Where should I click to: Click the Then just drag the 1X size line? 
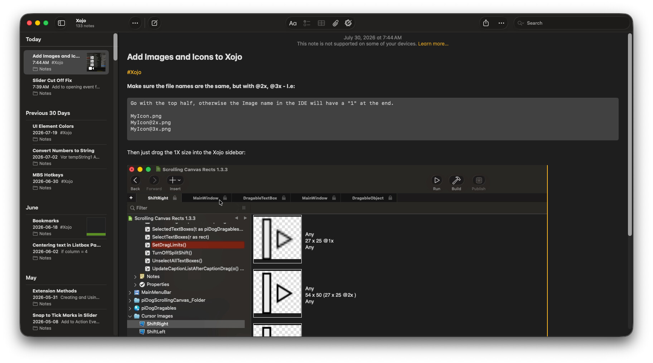(x=186, y=152)
